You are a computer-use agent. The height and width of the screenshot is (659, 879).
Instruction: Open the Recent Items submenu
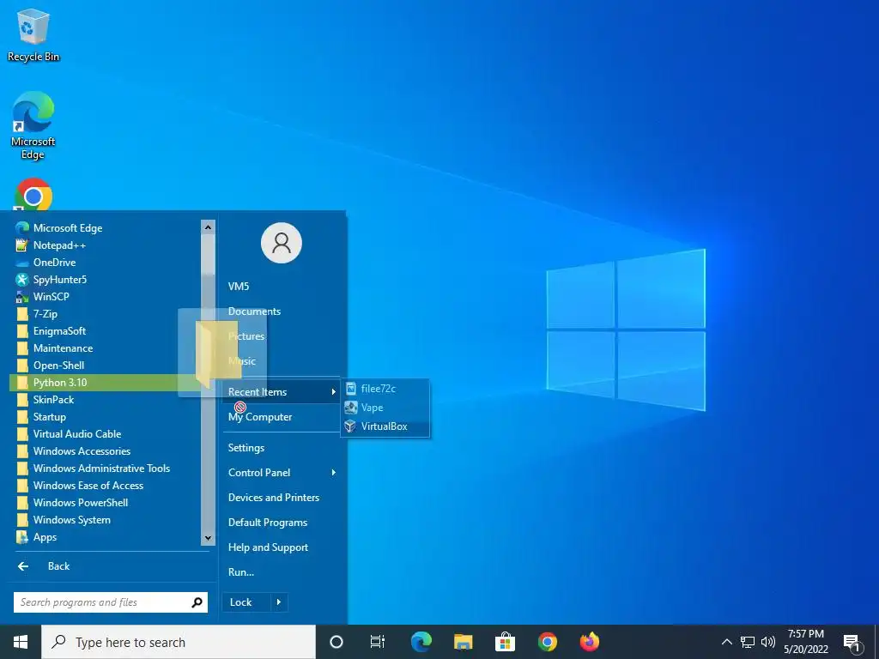[x=281, y=392]
